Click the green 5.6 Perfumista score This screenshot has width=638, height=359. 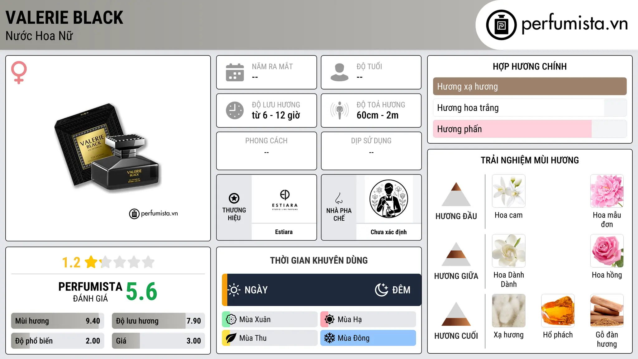[142, 291]
